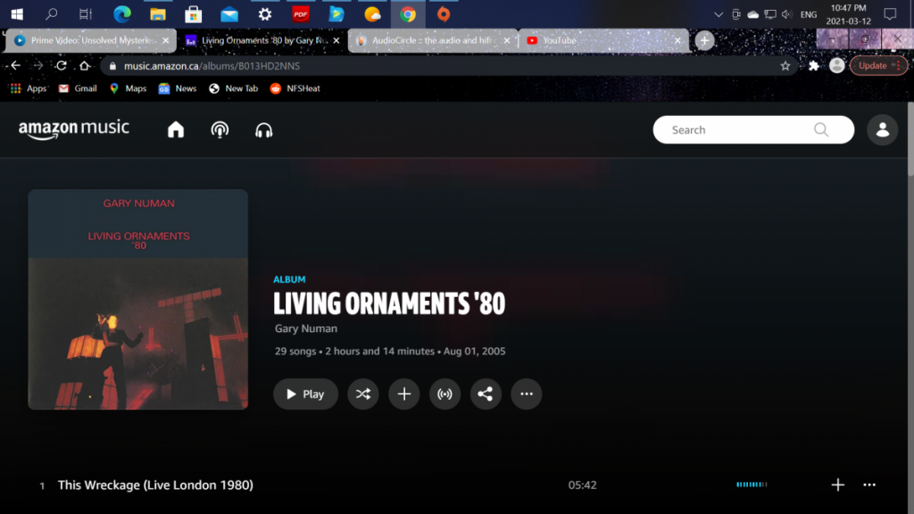Screen dimensions: 914x514
Task: Open Windows Start menu
Action: tap(17, 14)
